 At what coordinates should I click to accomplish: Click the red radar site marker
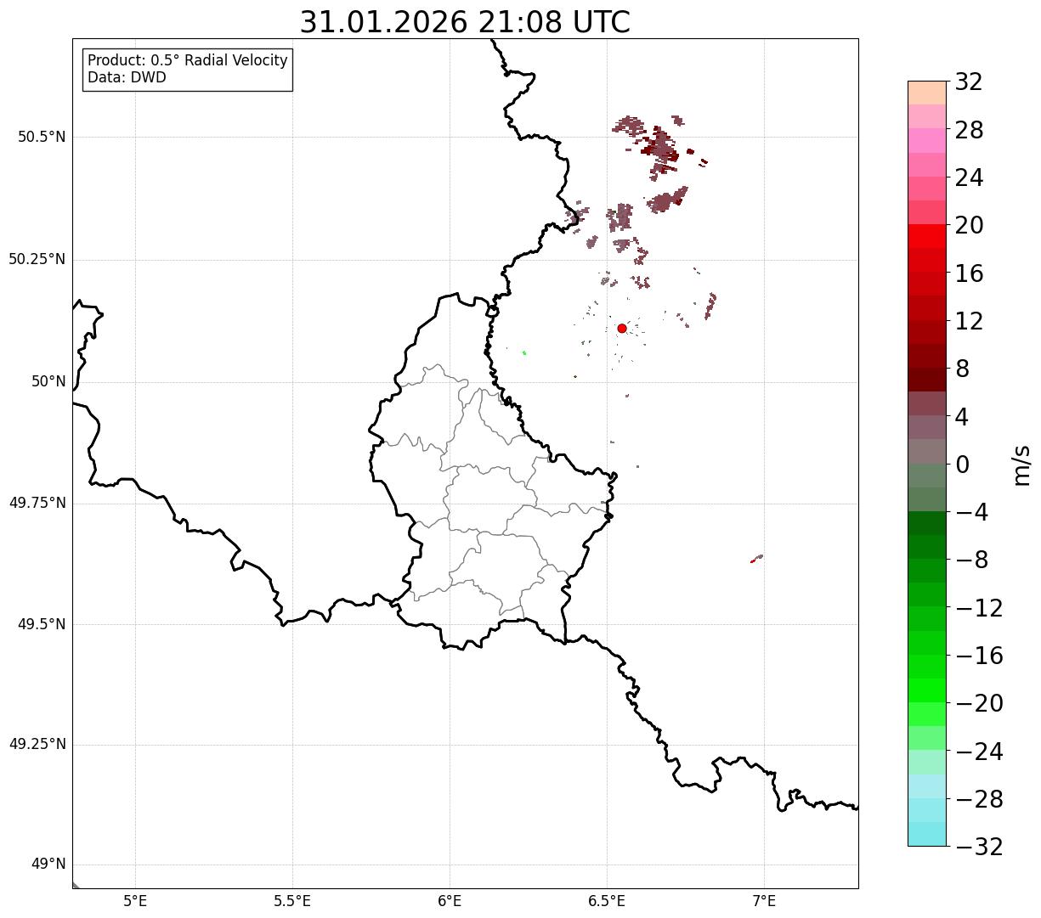(x=622, y=329)
